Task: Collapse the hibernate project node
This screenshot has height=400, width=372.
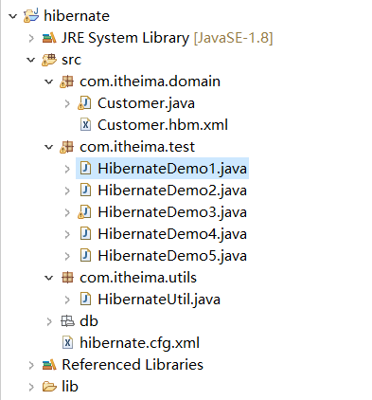Action: click(12, 16)
